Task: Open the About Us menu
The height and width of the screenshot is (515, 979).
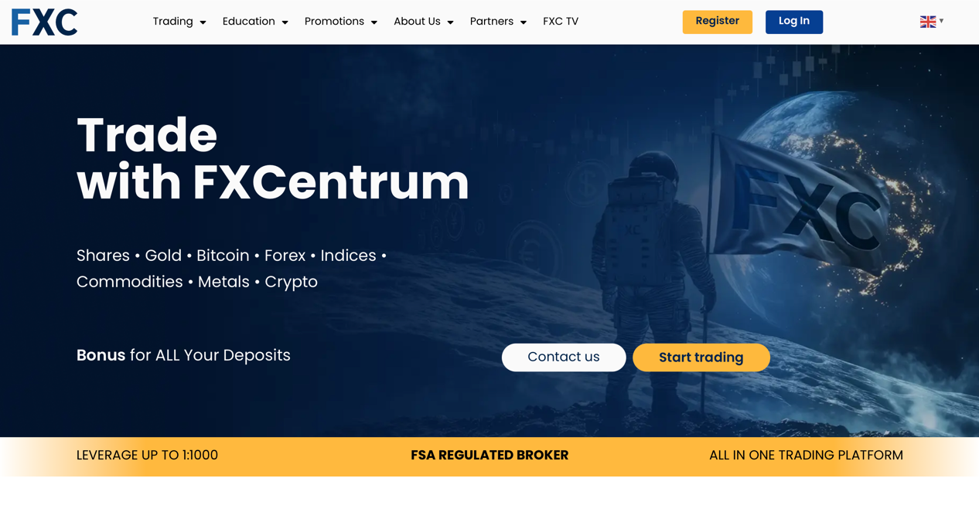Action: [417, 22]
